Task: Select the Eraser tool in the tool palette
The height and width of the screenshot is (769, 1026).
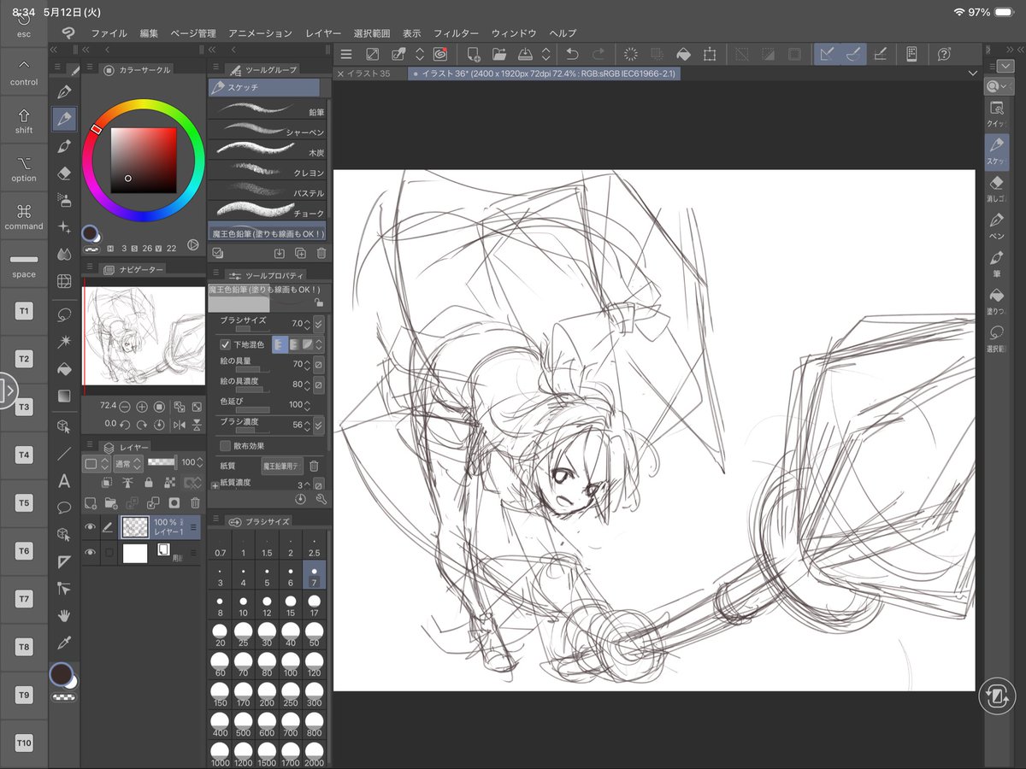Action: tap(64, 173)
